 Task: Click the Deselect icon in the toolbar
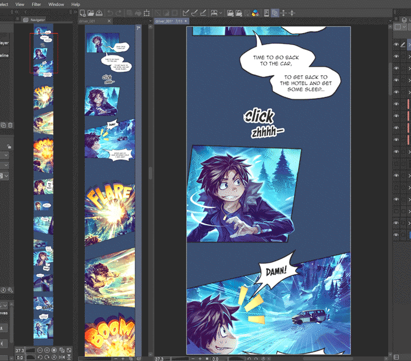tap(157, 13)
